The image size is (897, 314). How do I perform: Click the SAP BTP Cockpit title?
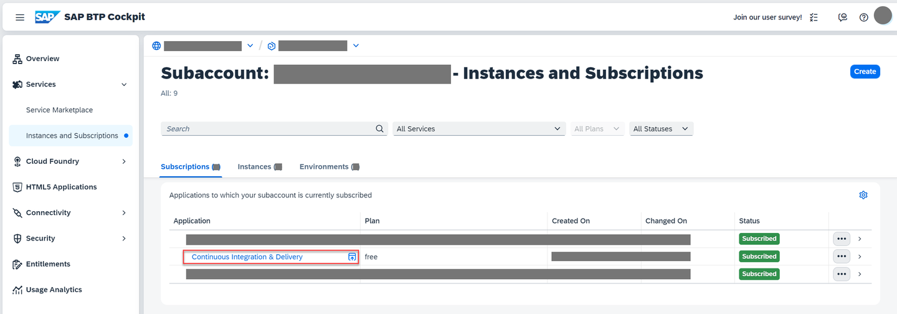click(x=105, y=17)
